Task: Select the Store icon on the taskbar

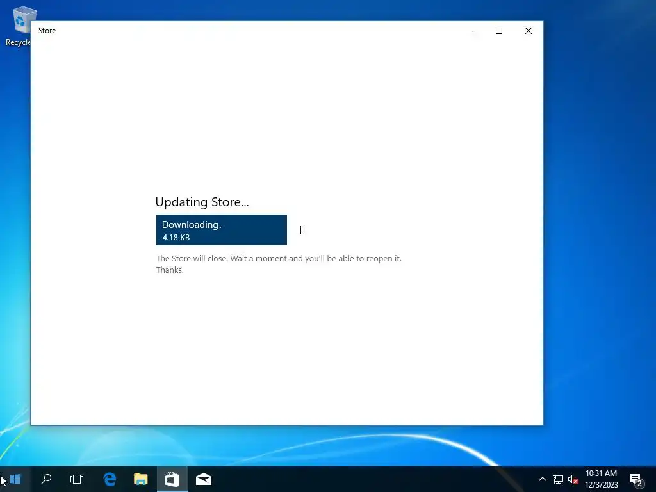Action: 172,479
